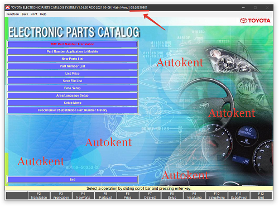The height and width of the screenshot is (206, 279).
Task: Click the F4 NewParts function key
Action: click(83, 195)
